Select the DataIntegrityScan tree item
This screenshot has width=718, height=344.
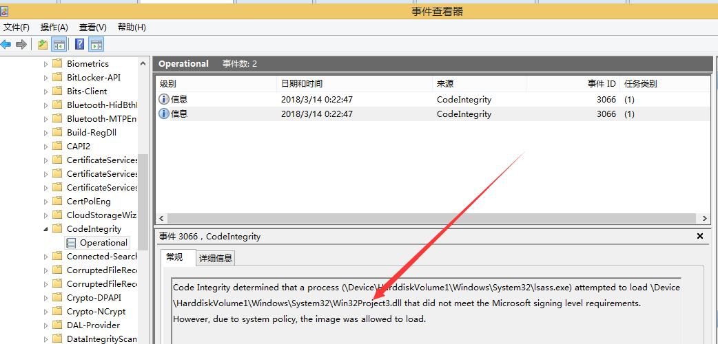(102, 339)
